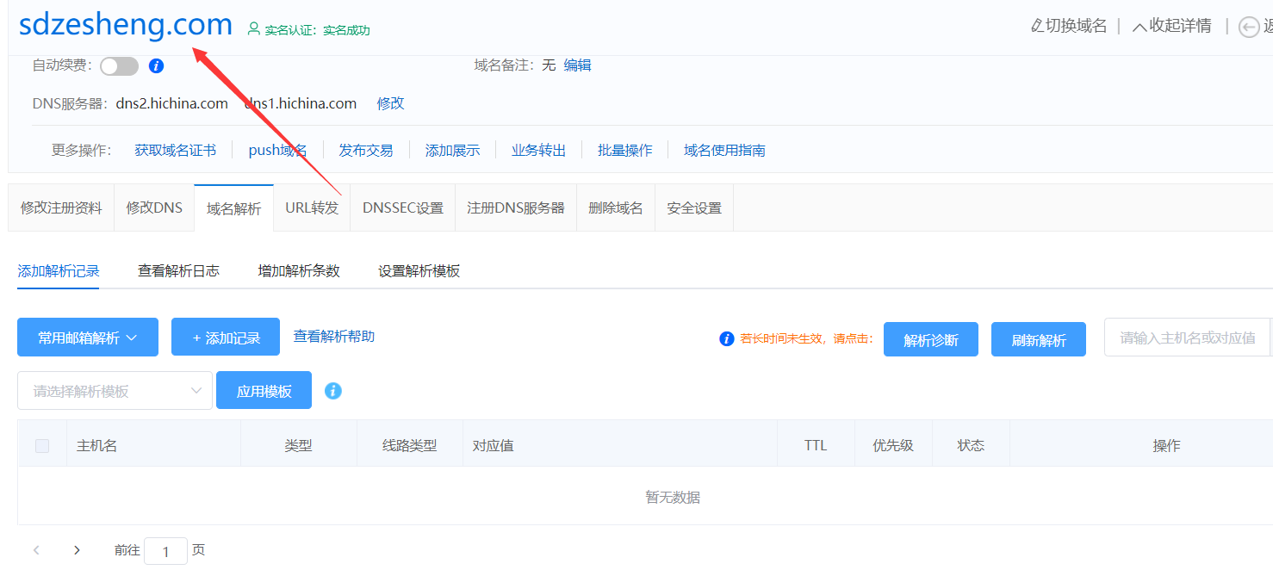Click the previous page arrow icon
1273x570 pixels.
point(36,550)
